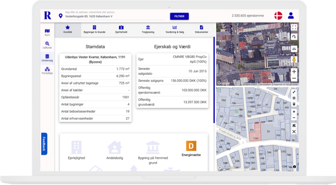Zoom out on the cadastral parcel map
The height and width of the screenshot is (185, 336).
pos(294,118)
